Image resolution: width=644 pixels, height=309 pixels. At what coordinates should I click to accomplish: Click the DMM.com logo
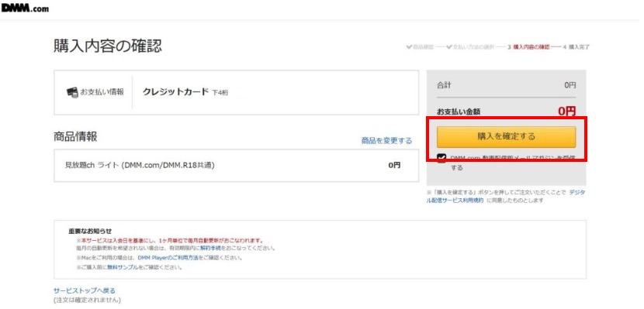click(x=25, y=8)
